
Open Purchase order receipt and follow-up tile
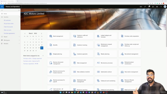[x=130, y=45]
